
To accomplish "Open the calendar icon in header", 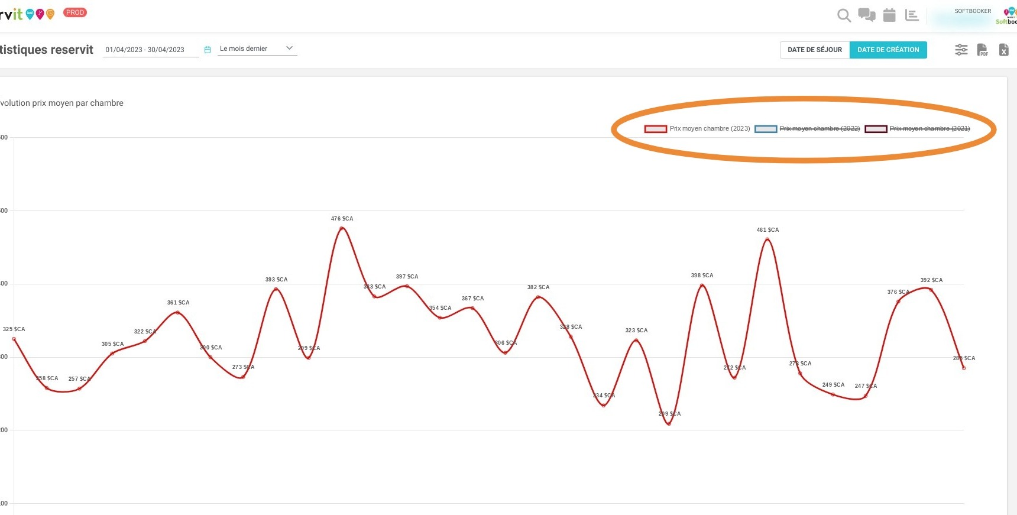I will 889,15.
